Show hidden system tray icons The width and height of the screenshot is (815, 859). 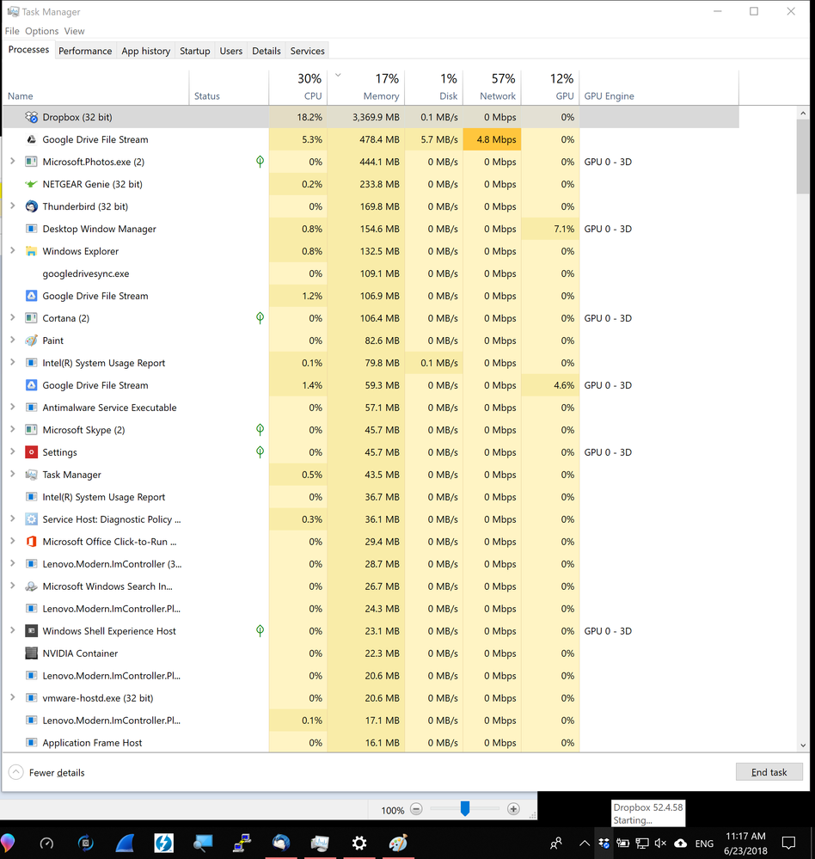(585, 844)
